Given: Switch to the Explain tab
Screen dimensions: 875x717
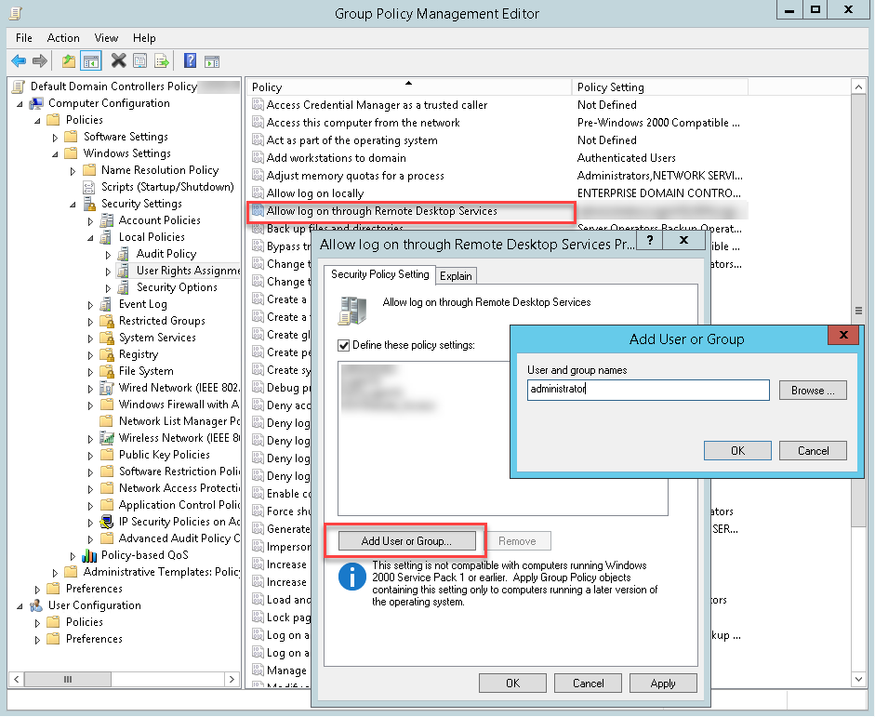Looking at the screenshot, I should coord(456,276).
